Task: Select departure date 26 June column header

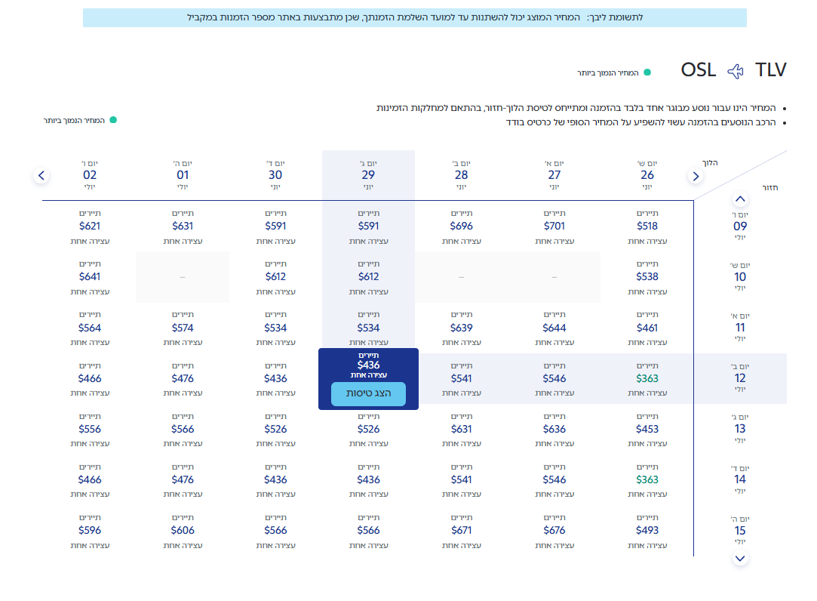Action: point(647,174)
